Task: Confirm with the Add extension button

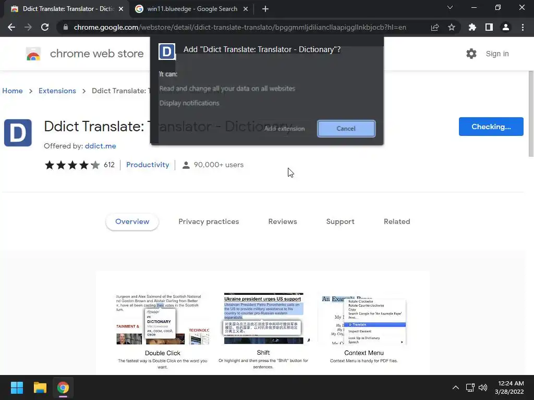Action: [284, 129]
